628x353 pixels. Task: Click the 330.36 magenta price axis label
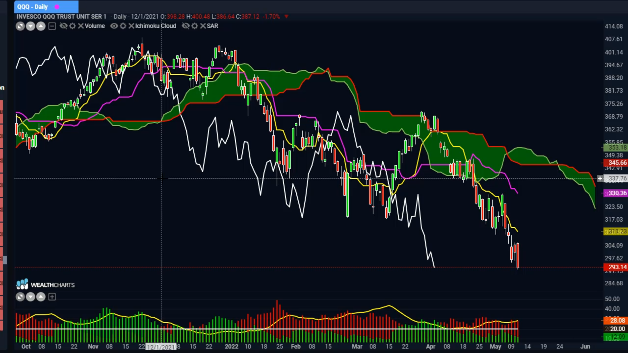[x=616, y=193]
